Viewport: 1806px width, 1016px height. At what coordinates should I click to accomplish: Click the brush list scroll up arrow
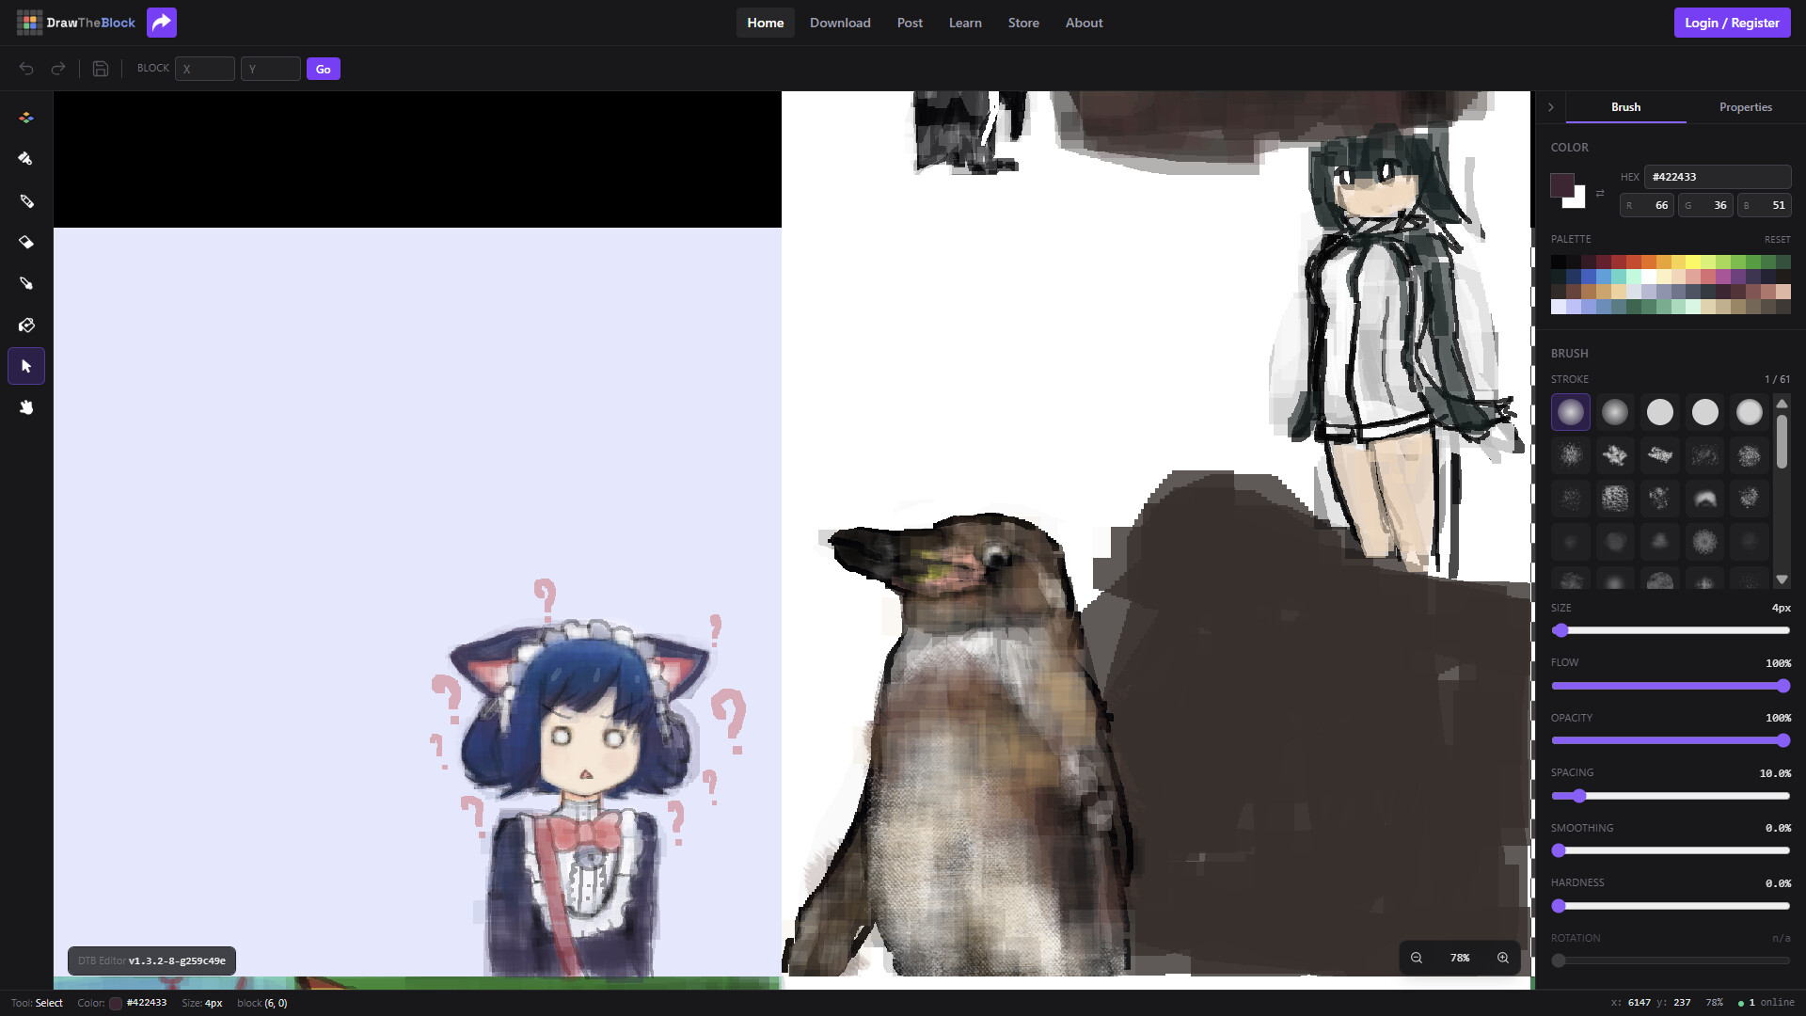coord(1782,404)
